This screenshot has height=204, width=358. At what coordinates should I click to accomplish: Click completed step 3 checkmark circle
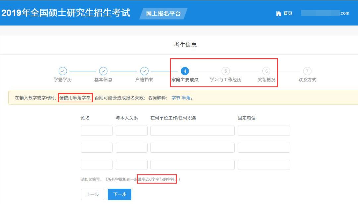(x=144, y=71)
